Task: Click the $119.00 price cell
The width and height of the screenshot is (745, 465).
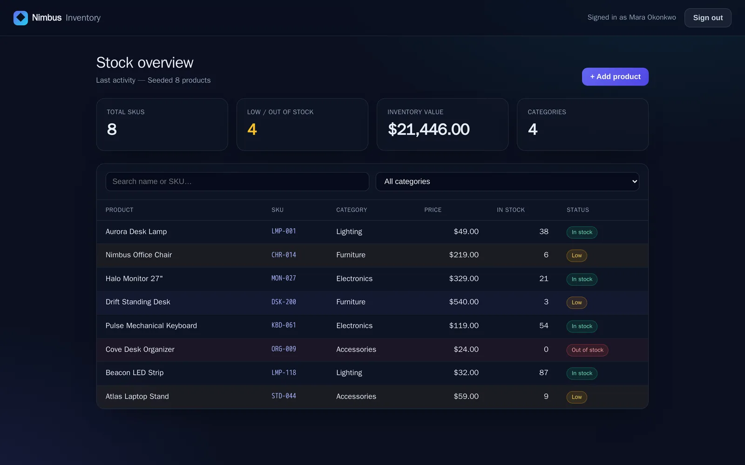Action: pyautogui.click(x=464, y=325)
